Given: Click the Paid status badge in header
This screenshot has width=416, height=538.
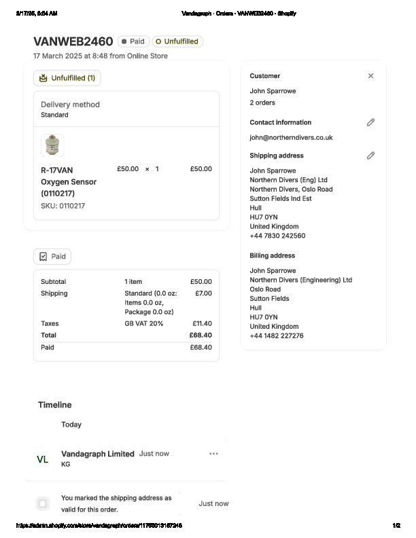Looking at the screenshot, I should point(133,41).
